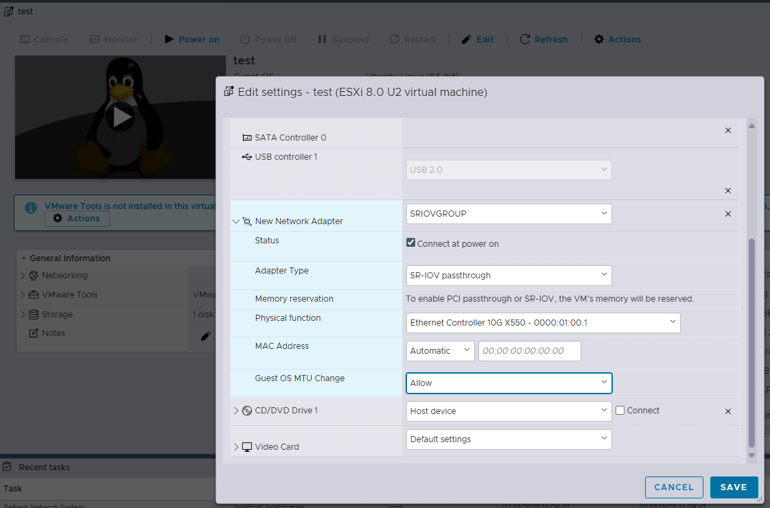This screenshot has height=508, width=770.
Task: Power on the test VM
Action: (x=192, y=40)
